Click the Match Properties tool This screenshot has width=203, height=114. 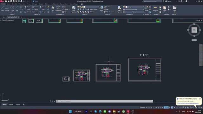119,9
